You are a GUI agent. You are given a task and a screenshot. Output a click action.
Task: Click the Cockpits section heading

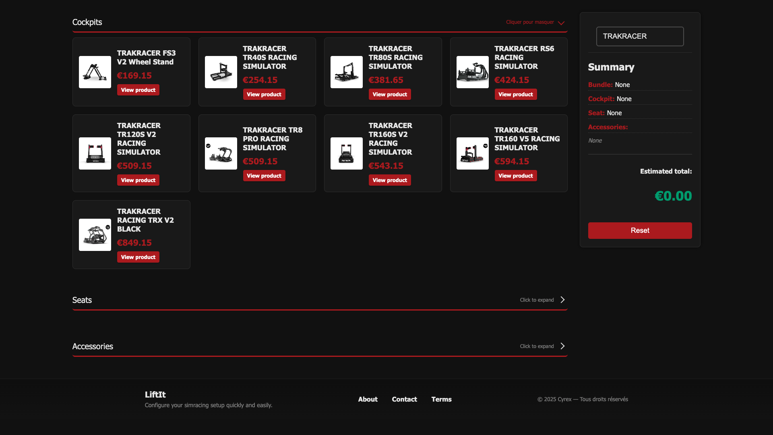pyautogui.click(x=87, y=22)
